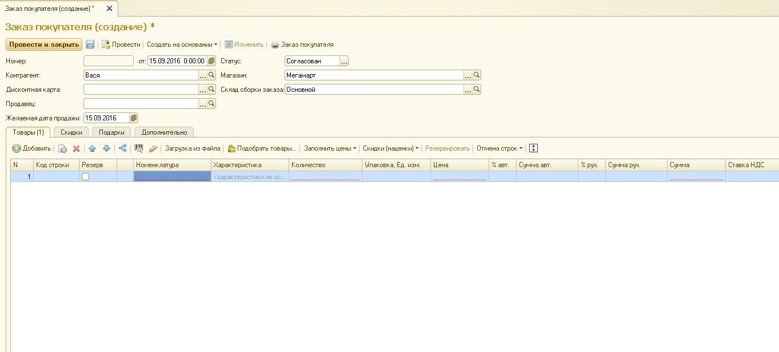Open the Дополнительно tab
This screenshot has height=352, width=779.
[164, 132]
